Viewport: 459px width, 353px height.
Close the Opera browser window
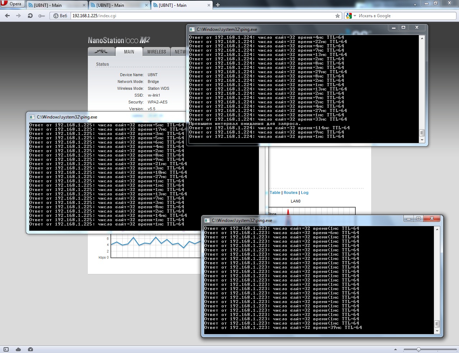(450, 3)
